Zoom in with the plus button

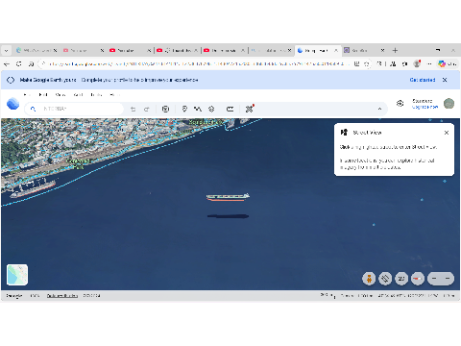[x=448, y=279]
